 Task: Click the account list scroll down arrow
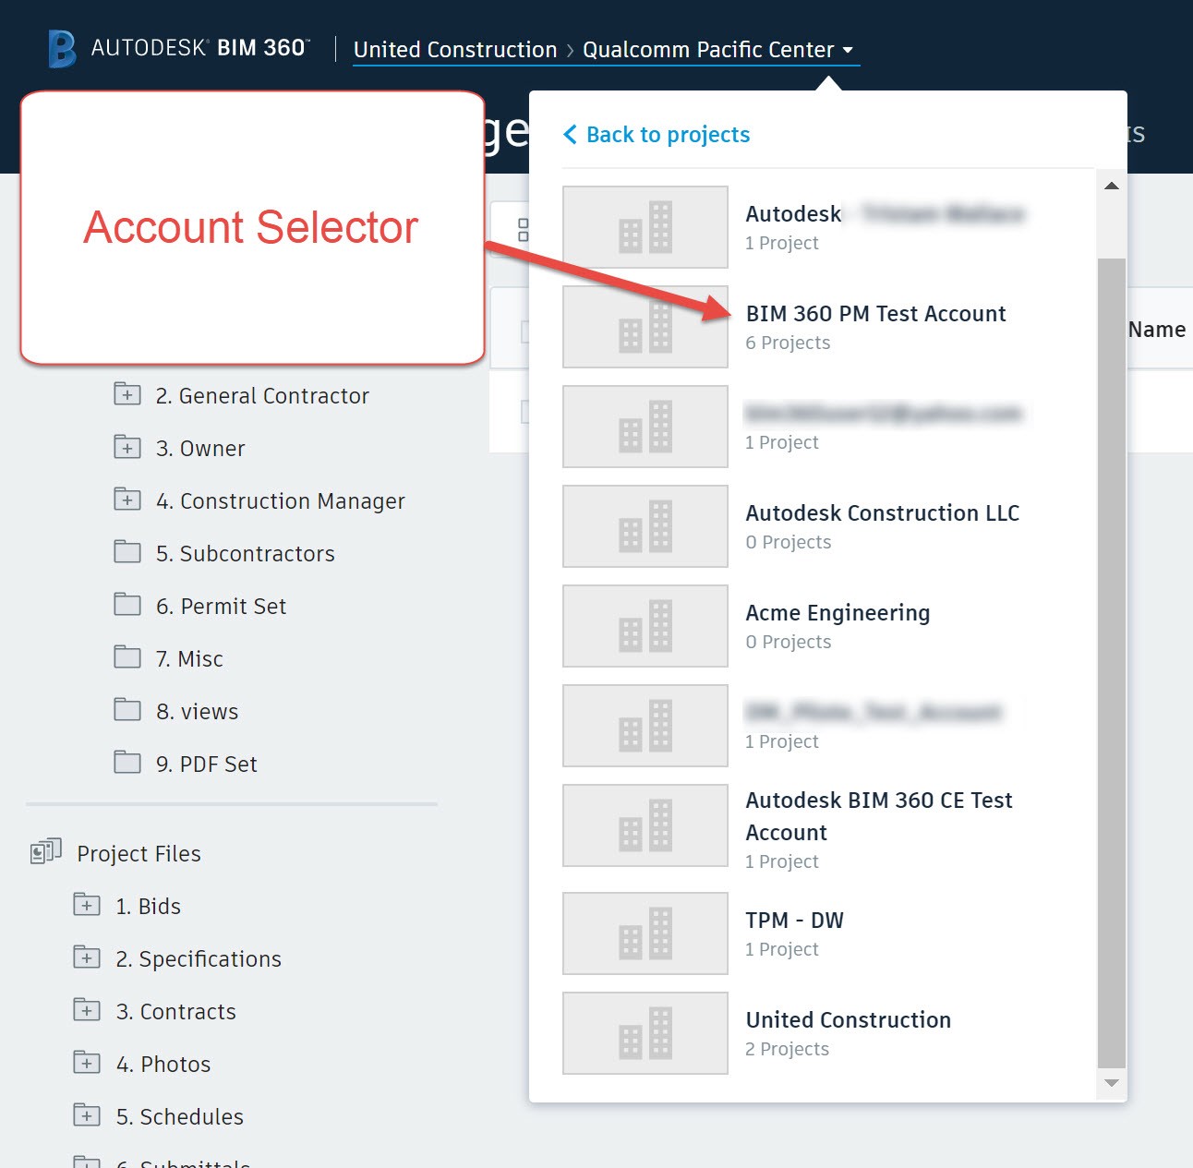[x=1112, y=1083]
